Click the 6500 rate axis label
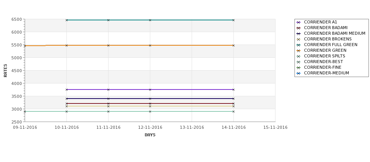370x162 pixels. point(17,19)
